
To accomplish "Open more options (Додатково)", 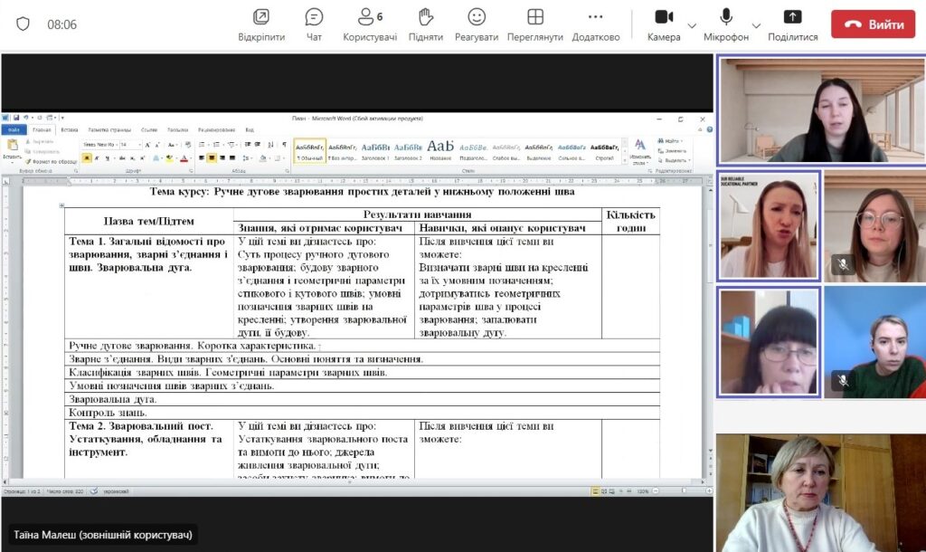I will pos(595,24).
